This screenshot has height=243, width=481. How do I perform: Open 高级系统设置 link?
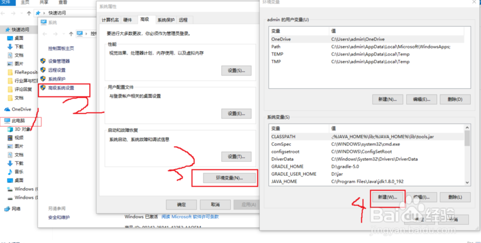[x=61, y=88]
